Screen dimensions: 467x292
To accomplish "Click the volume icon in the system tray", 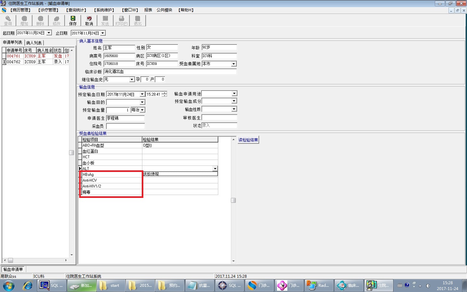I will [428, 286].
